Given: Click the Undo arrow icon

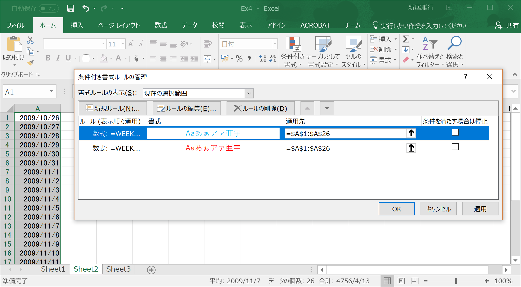Looking at the screenshot, I should click(x=85, y=8).
